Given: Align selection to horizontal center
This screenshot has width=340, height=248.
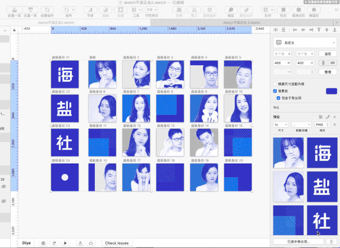Looking at the screenshot, I should [x=303, y=30].
